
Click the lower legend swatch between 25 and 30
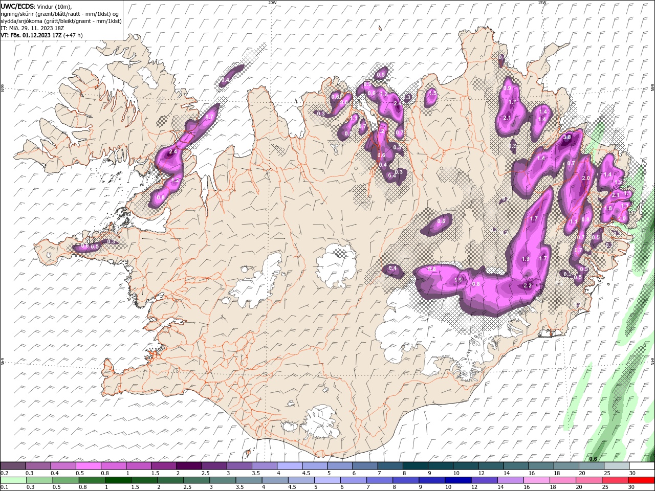point(615,480)
